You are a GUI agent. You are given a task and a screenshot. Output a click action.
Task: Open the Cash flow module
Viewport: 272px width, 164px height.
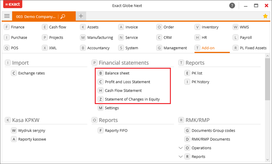click(x=54, y=27)
